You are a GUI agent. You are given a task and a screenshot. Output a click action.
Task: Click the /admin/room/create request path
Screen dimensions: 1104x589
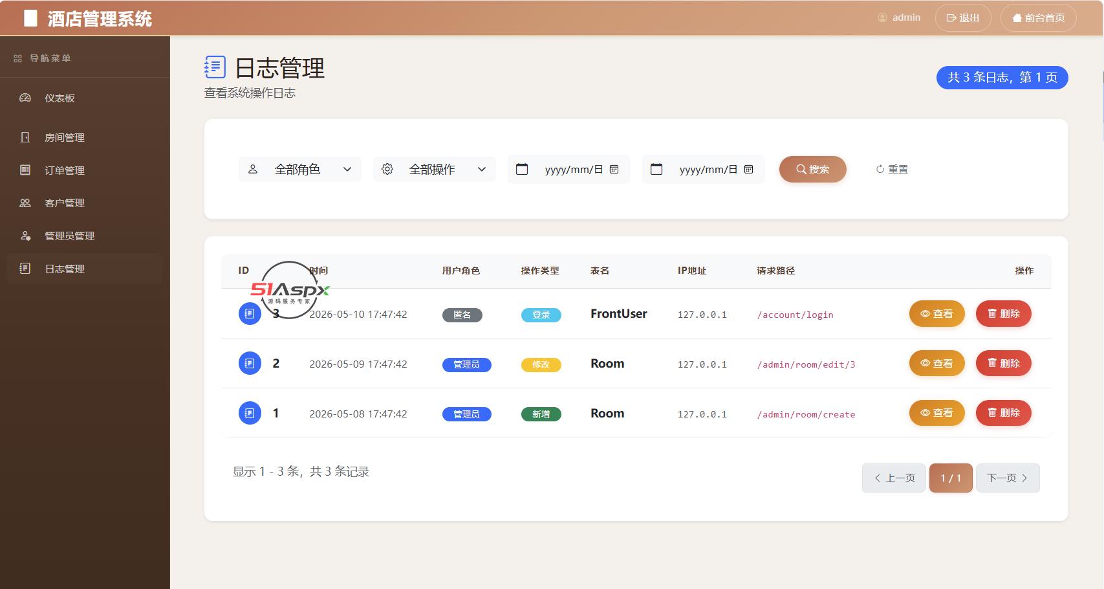(x=806, y=414)
